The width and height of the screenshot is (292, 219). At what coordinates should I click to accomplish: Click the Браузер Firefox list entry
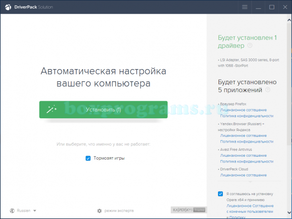(232, 104)
